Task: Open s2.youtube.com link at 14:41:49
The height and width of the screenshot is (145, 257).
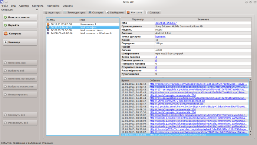Action: (x=198, y=107)
